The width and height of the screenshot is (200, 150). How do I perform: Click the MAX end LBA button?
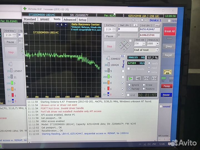157,26
